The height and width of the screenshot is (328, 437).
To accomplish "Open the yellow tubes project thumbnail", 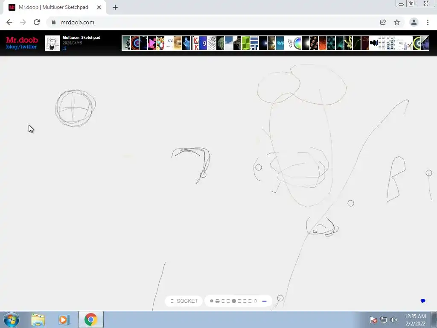I will pyautogui.click(x=348, y=43).
